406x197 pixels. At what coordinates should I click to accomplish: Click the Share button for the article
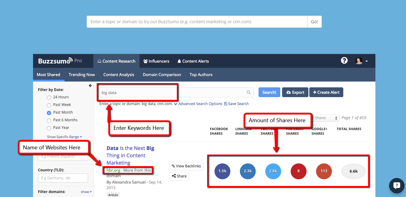pyautogui.click(x=179, y=176)
